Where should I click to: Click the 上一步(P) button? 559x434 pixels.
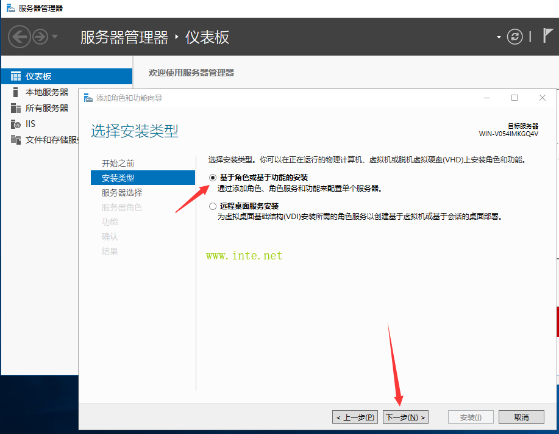pyautogui.click(x=355, y=418)
